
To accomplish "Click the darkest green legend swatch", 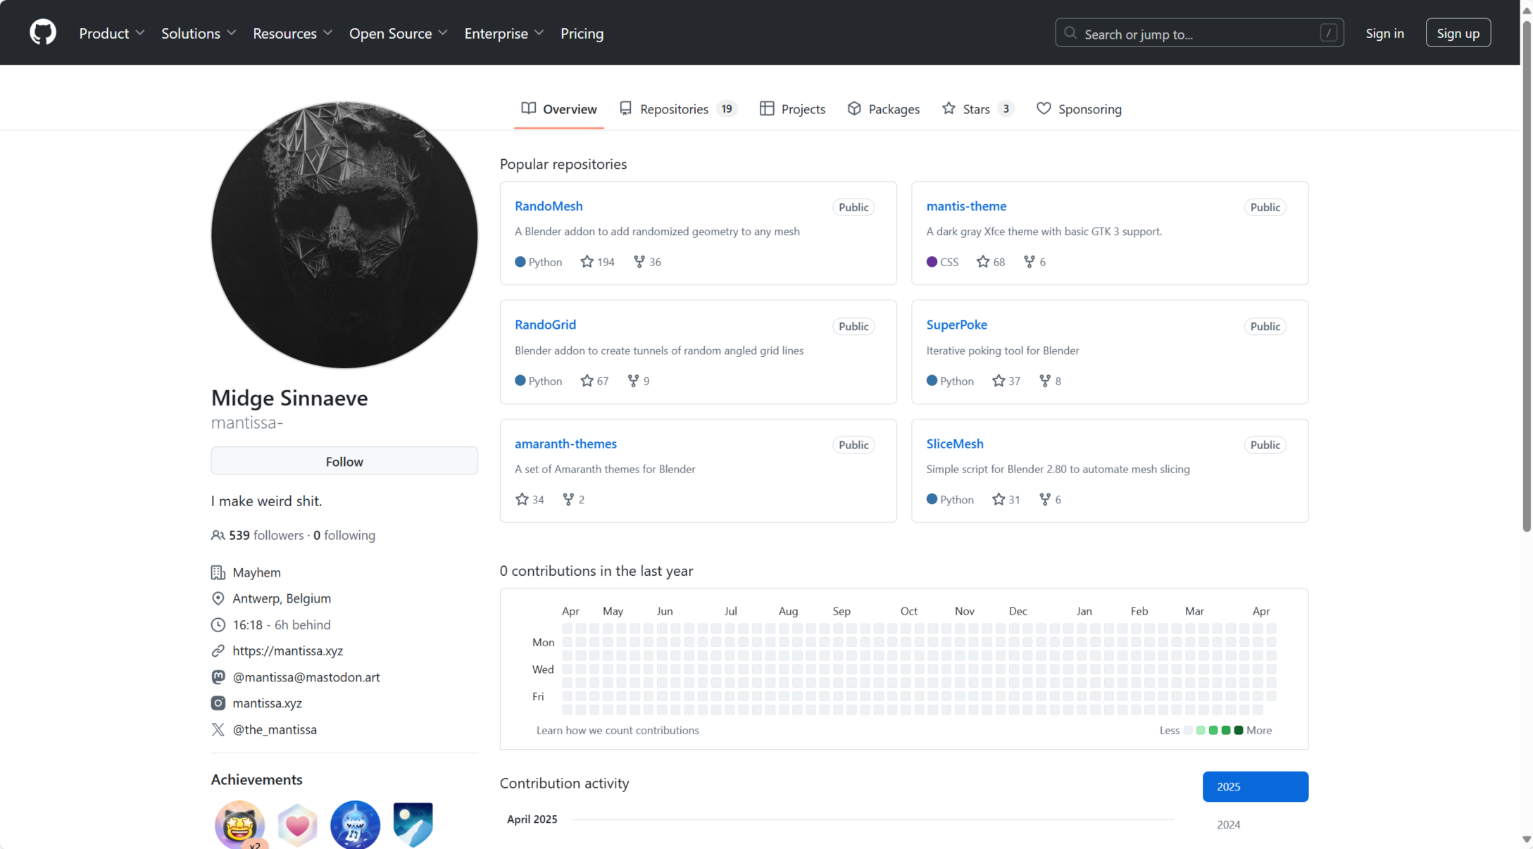I will (x=1239, y=730).
